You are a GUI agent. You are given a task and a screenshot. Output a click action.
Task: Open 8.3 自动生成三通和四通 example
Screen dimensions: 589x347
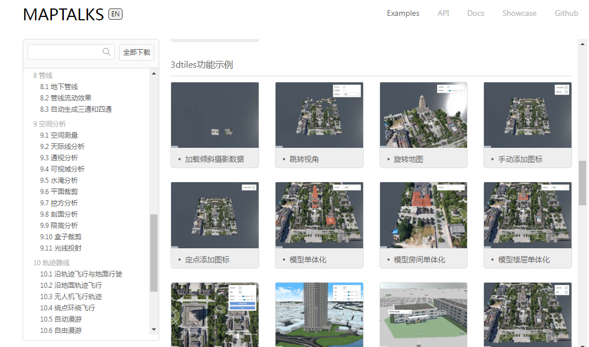coord(76,109)
